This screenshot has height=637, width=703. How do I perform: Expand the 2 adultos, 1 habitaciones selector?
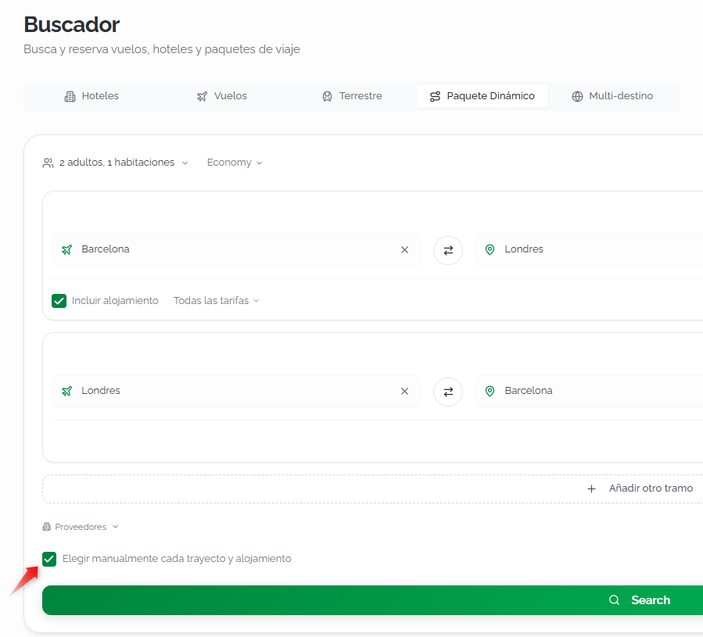pos(115,163)
